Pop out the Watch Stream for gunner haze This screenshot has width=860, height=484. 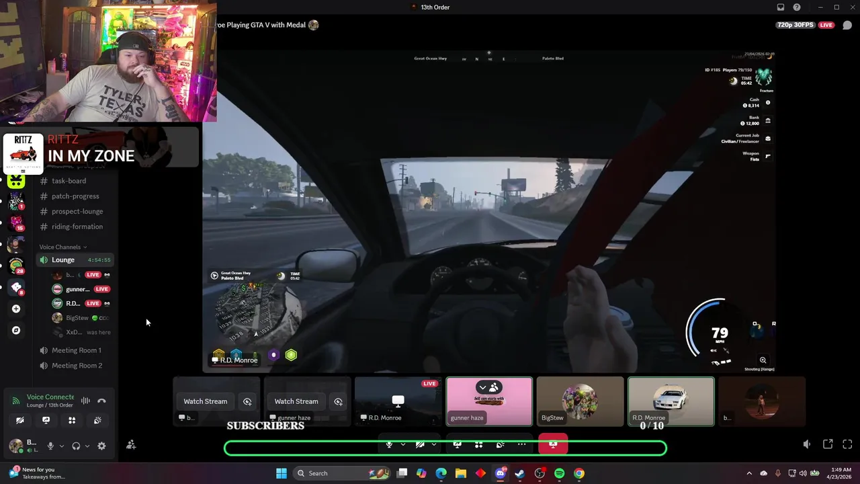tap(338, 401)
